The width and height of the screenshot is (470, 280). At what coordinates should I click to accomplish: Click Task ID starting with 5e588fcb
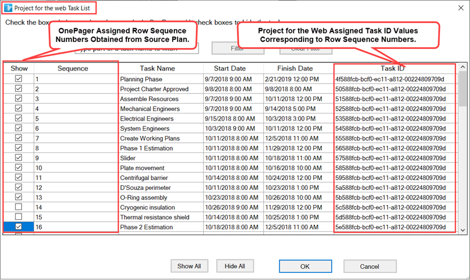click(391, 227)
